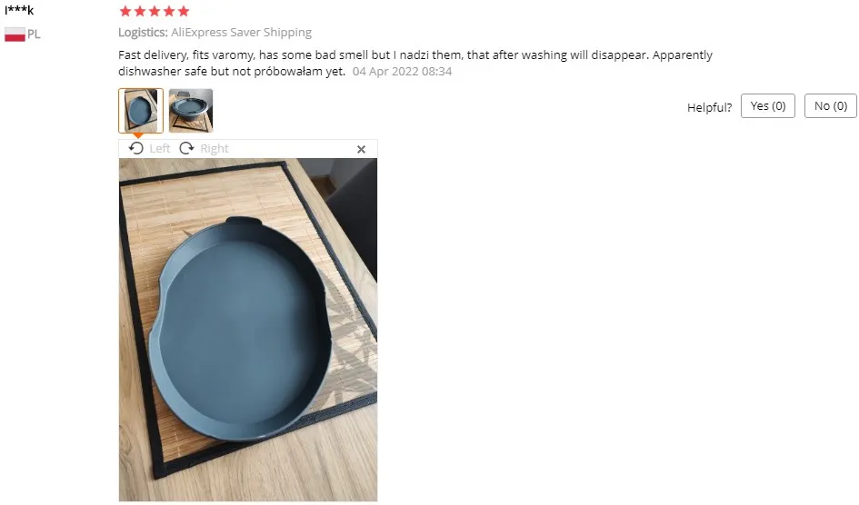Click the enlarged photo of the blue tray

[248, 330]
